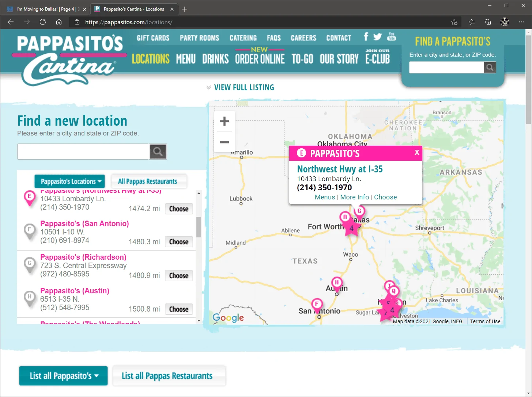Zoom out on the map
532x397 pixels.
click(225, 142)
